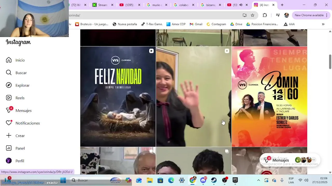
Task: Open T-Rex Game bookmark
Action: pos(152,24)
